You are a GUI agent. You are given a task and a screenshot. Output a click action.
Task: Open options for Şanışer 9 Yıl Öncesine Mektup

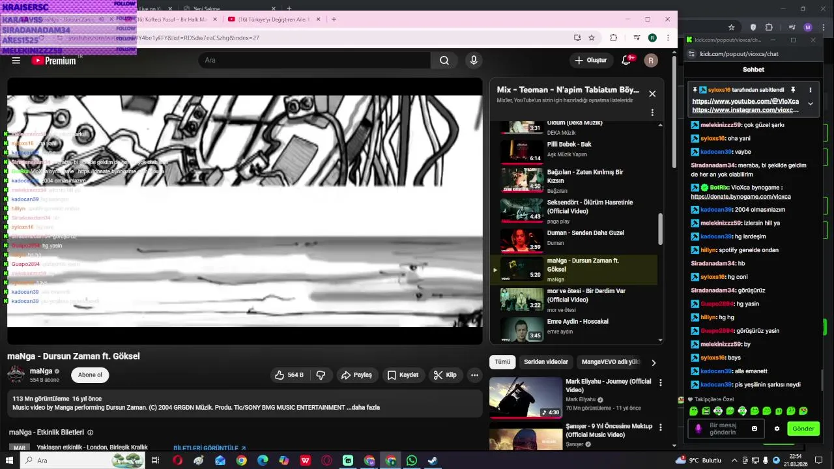[661, 428]
